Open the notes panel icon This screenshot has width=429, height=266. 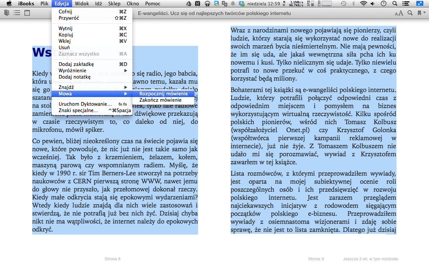27,13
